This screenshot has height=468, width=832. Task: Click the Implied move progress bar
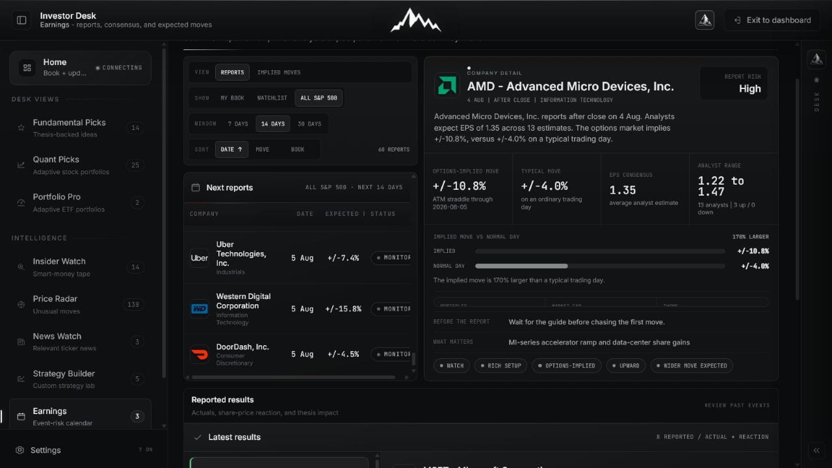pos(600,251)
